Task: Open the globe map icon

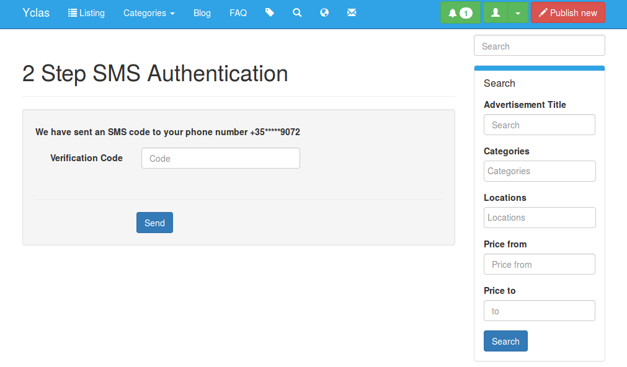Action: pyautogui.click(x=324, y=13)
